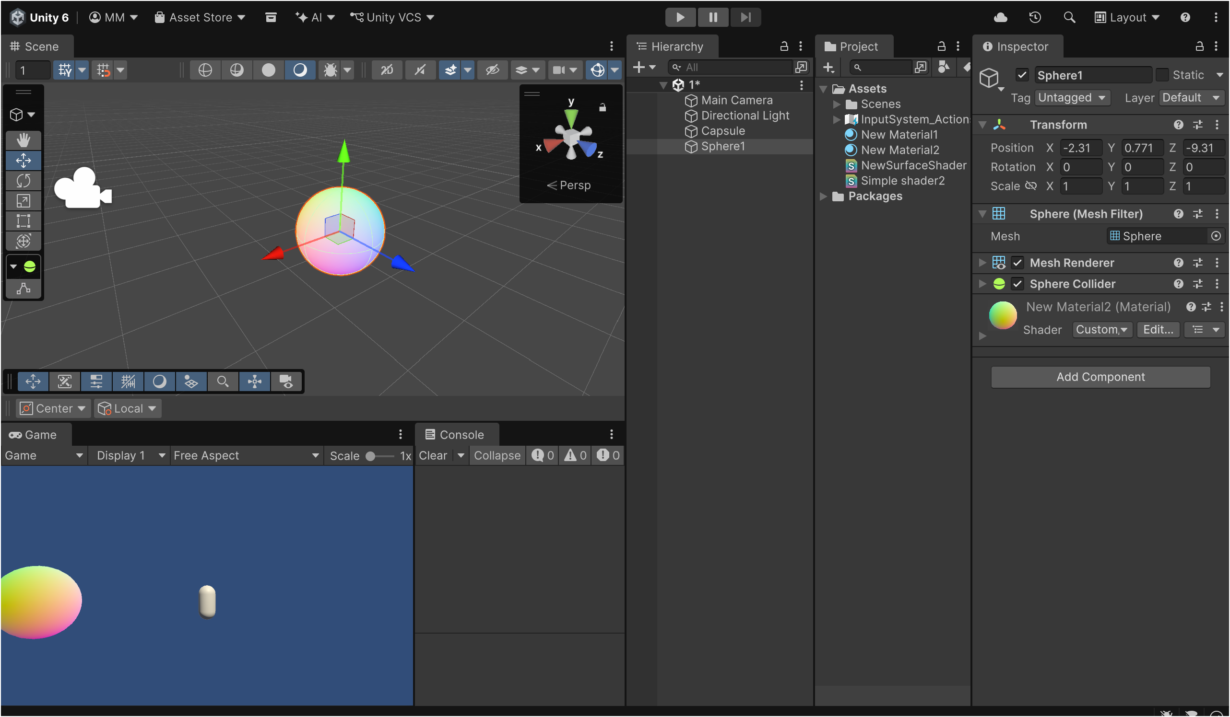The width and height of the screenshot is (1230, 717).
Task: Select the Rotate tool
Action: (x=24, y=181)
